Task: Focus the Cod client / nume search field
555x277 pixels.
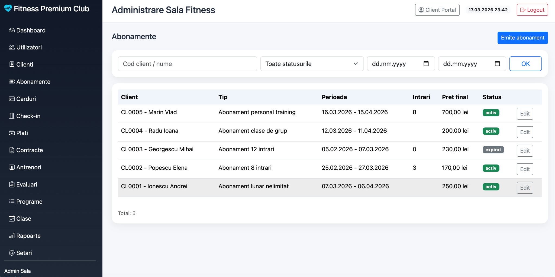Action: 188,64
